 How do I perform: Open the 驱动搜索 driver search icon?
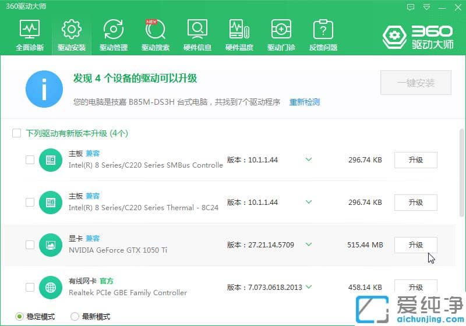tap(155, 35)
